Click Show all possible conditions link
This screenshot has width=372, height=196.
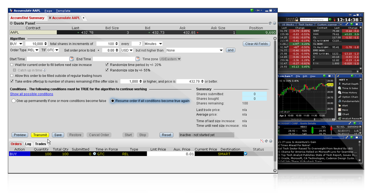coord(31,94)
